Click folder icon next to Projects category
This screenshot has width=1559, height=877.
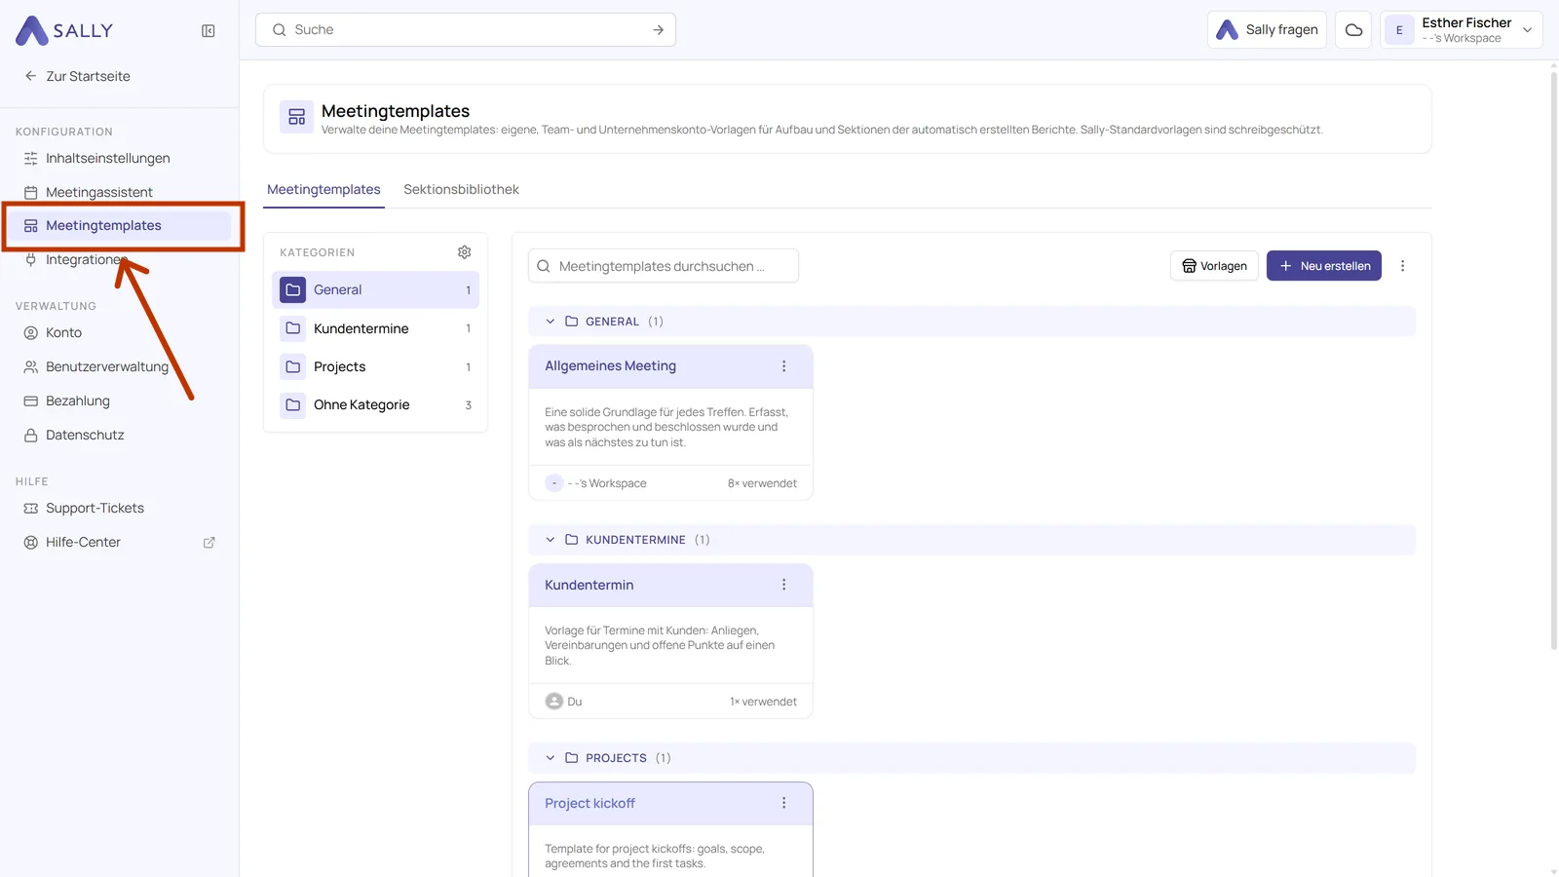pos(293,366)
